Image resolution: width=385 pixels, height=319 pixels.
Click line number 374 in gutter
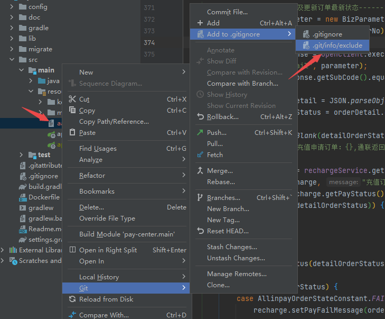(x=149, y=42)
